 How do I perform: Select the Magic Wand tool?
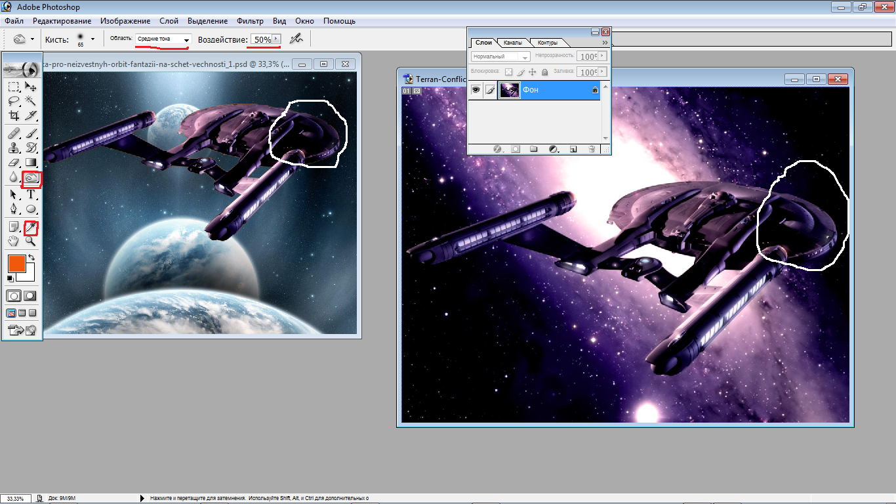(x=31, y=101)
